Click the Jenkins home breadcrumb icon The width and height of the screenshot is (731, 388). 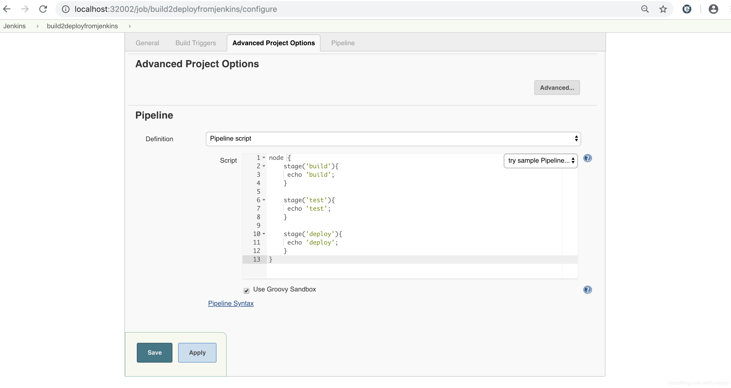coord(14,26)
